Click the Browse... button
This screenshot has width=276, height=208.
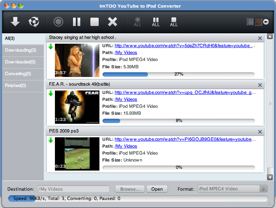pos(130,189)
